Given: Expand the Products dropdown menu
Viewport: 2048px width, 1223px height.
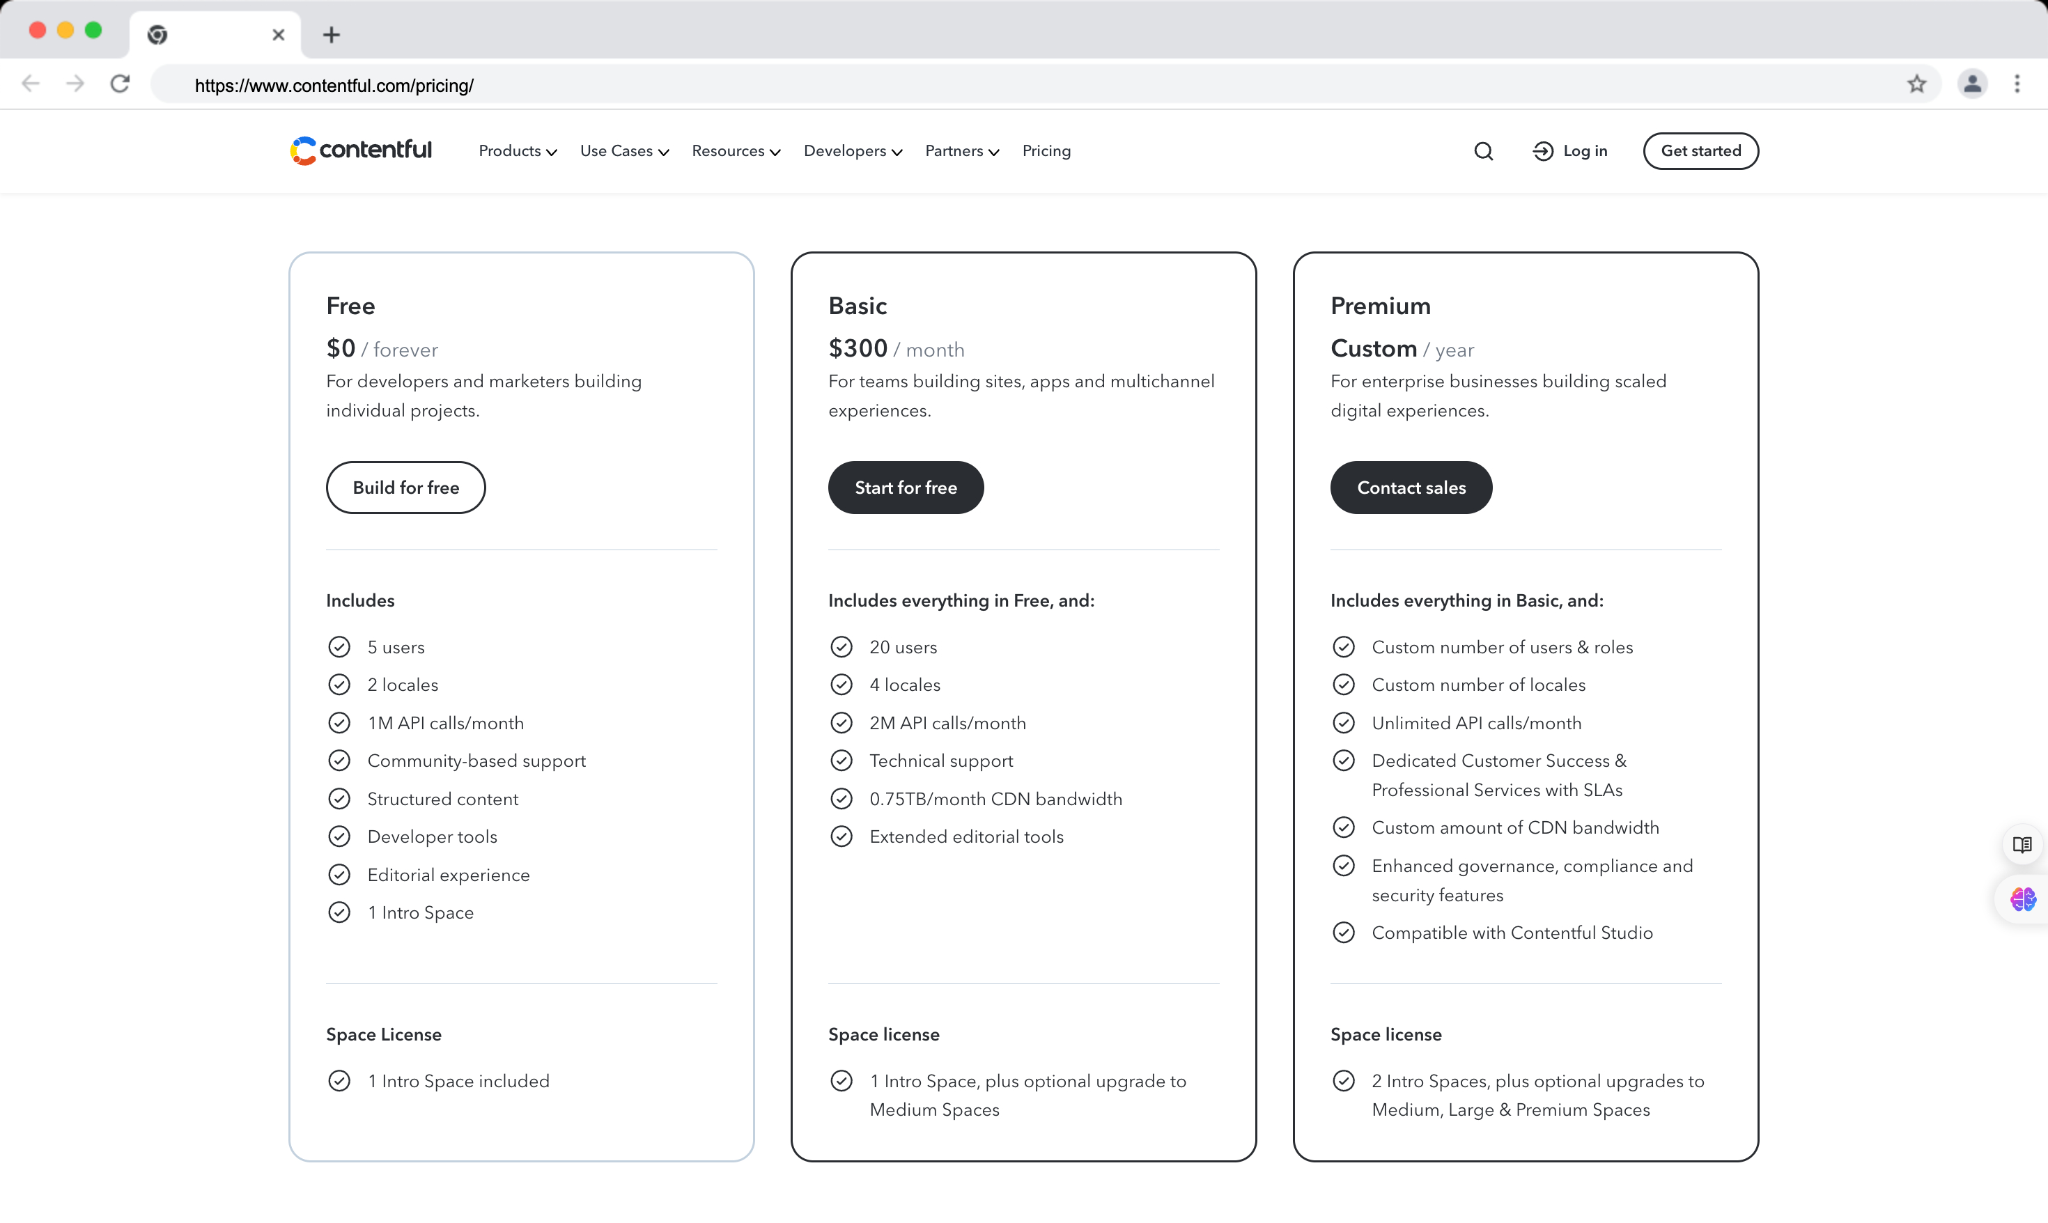Looking at the screenshot, I should (x=518, y=151).
